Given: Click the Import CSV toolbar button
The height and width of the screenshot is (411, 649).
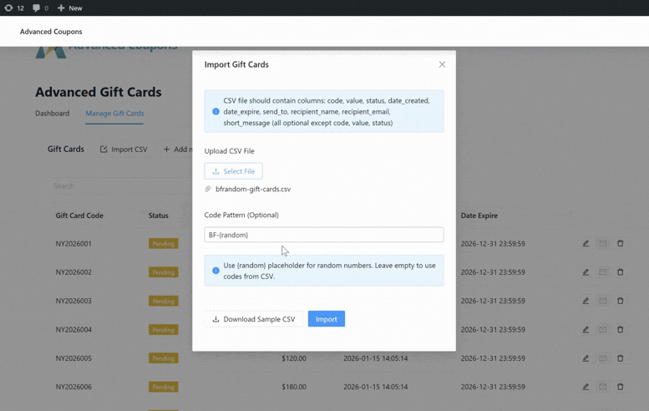Looking at the screenshot, I should click(x=124, y=150).
